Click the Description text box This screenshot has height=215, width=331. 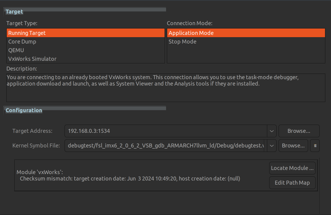(x=165, y=87)
